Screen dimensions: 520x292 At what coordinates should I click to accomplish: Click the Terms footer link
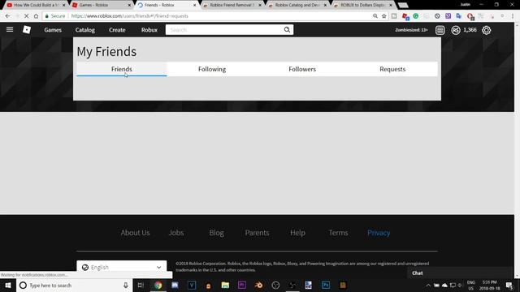click(x=338, y=233)
